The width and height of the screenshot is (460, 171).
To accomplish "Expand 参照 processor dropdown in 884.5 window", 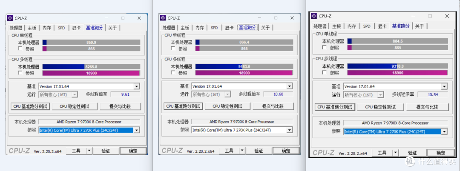I will click(444, 132).
